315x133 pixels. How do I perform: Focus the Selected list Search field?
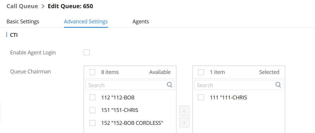click(x=235, y=85)
